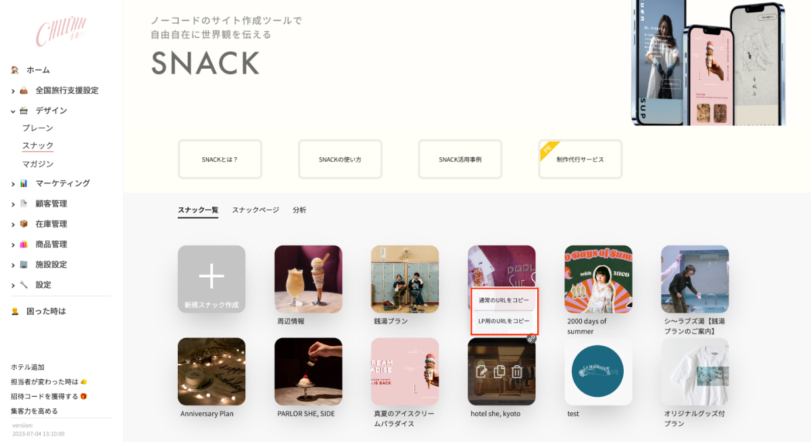Image resolution: width=811 pixels, height=442 pixels.
Task: Expand the マーケティング menu chevron
Action: point(13,184)
